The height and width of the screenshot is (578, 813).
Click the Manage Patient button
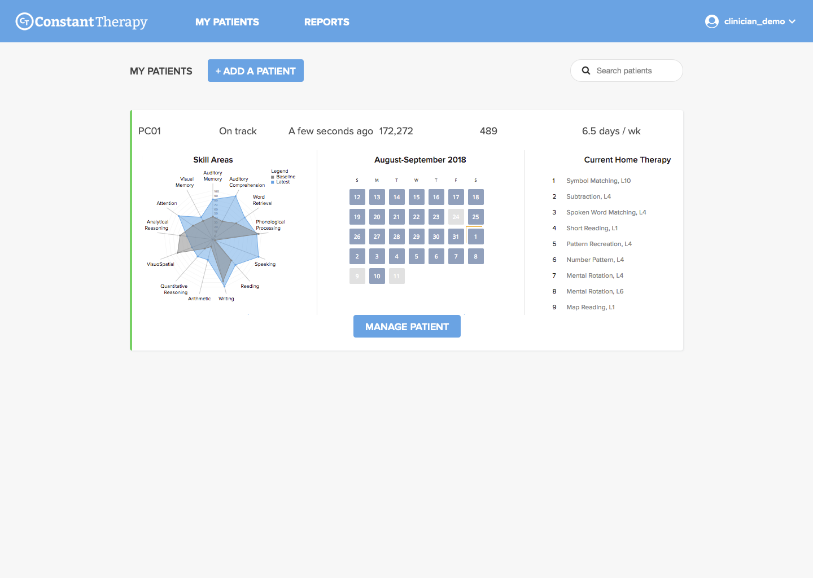pyautogui.click(x=406, y=326)
